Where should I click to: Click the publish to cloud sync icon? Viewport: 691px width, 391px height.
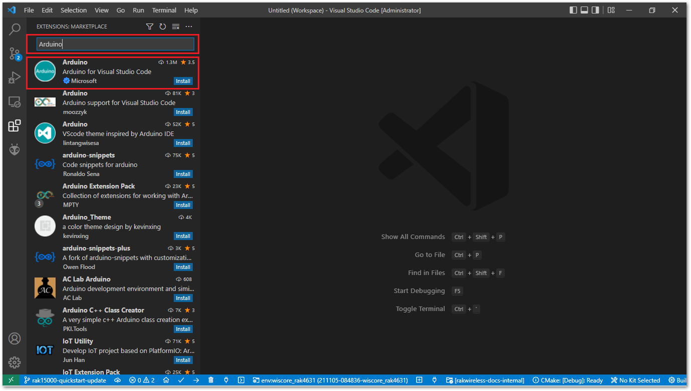tap(118, 380)
